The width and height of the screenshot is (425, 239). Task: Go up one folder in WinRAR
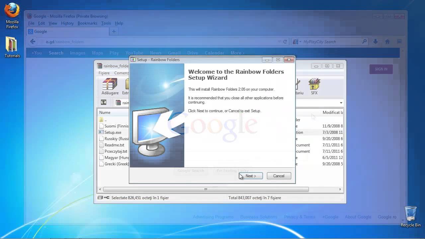[x=104, y=102]
